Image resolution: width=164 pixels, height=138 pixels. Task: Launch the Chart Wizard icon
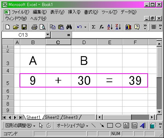(129, 27)
